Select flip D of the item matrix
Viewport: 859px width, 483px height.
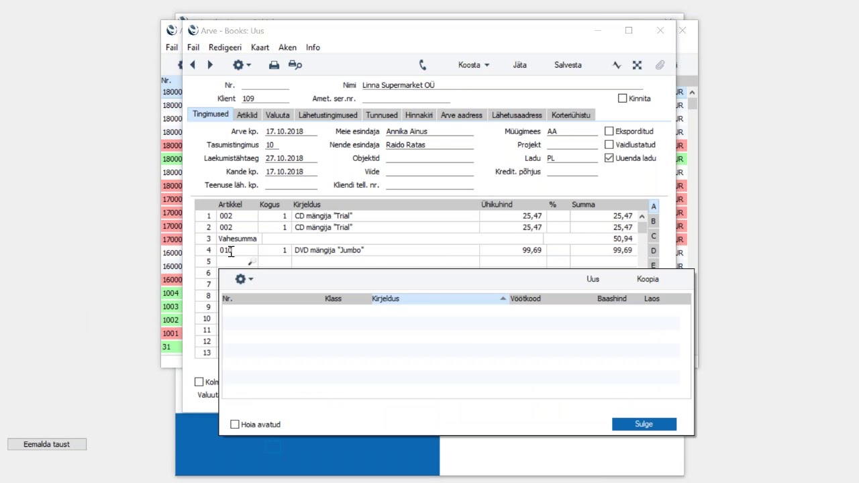click(x=654, y=251)
